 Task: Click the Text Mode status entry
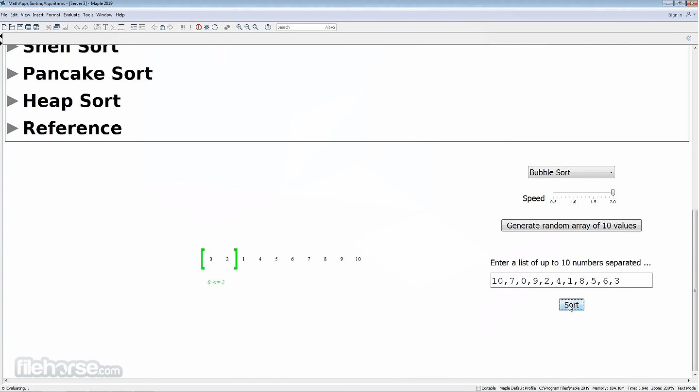686,388
